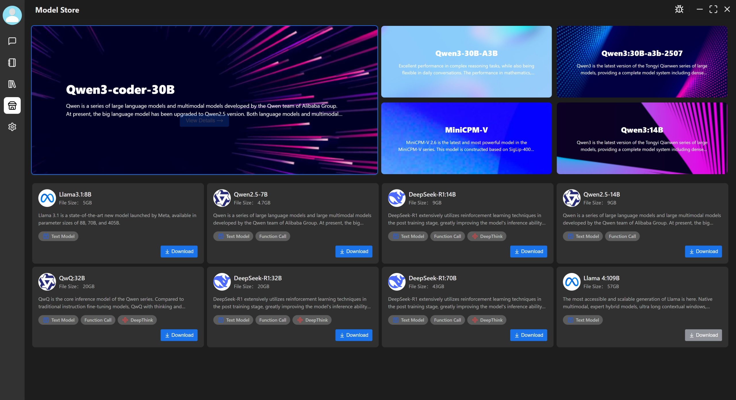Download the DeepSeek-R1:14B model
The image size is (736, 400).
528,251
